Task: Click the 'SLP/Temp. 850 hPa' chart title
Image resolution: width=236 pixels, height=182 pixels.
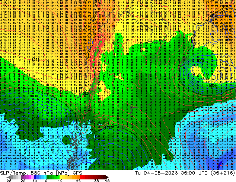Action: 26,173
